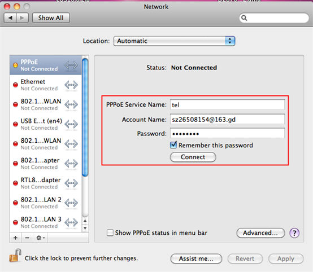Click the Account Name field
313x272 pixels.
[227, 119]
